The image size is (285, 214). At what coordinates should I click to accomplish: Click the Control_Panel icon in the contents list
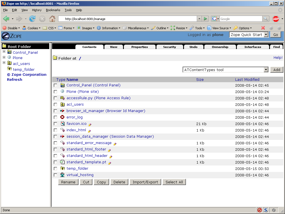click(x=62, y=85)
